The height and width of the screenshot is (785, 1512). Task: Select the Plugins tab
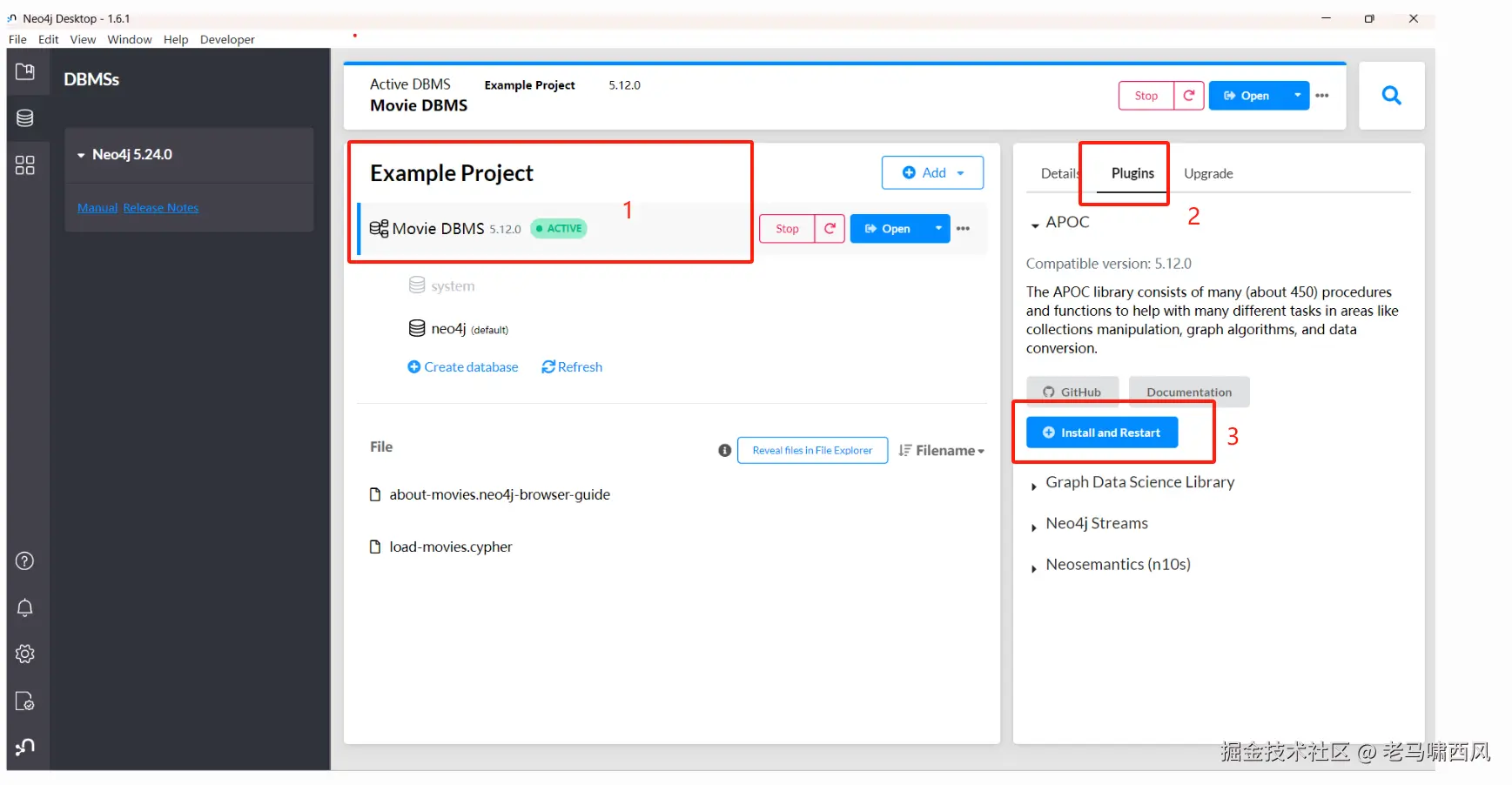[x=1132, y=173]
